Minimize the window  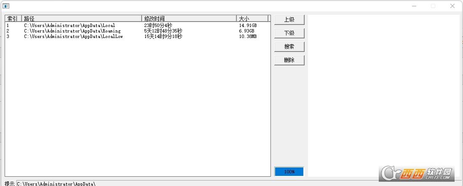(414, 6)
